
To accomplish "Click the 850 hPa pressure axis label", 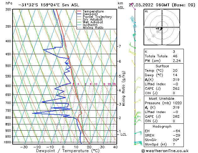I will (x=9, y=124).
